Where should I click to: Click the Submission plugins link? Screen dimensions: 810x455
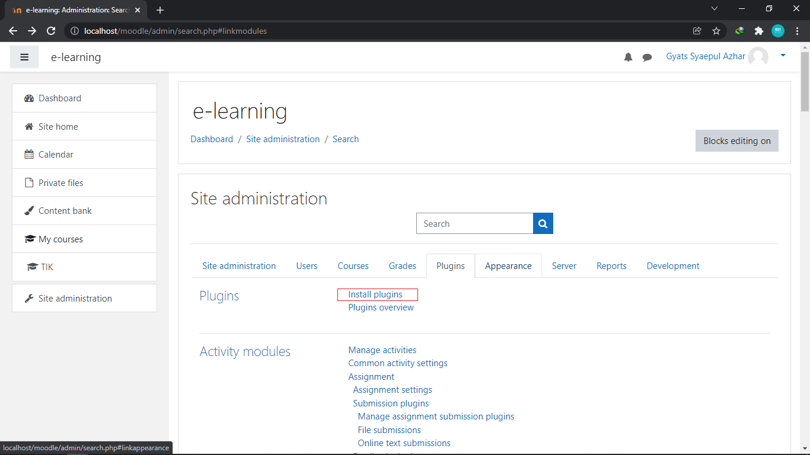pos(391,403)
